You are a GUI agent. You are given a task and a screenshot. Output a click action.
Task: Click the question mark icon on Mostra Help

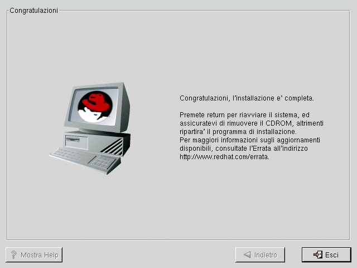coord(14,255)
